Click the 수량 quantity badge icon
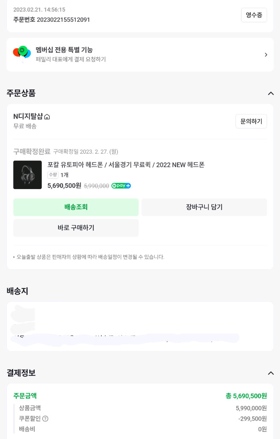 tap(52, 174)
